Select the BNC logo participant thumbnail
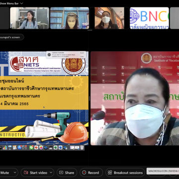Viewport: 179px width, 179px height. 149,18
